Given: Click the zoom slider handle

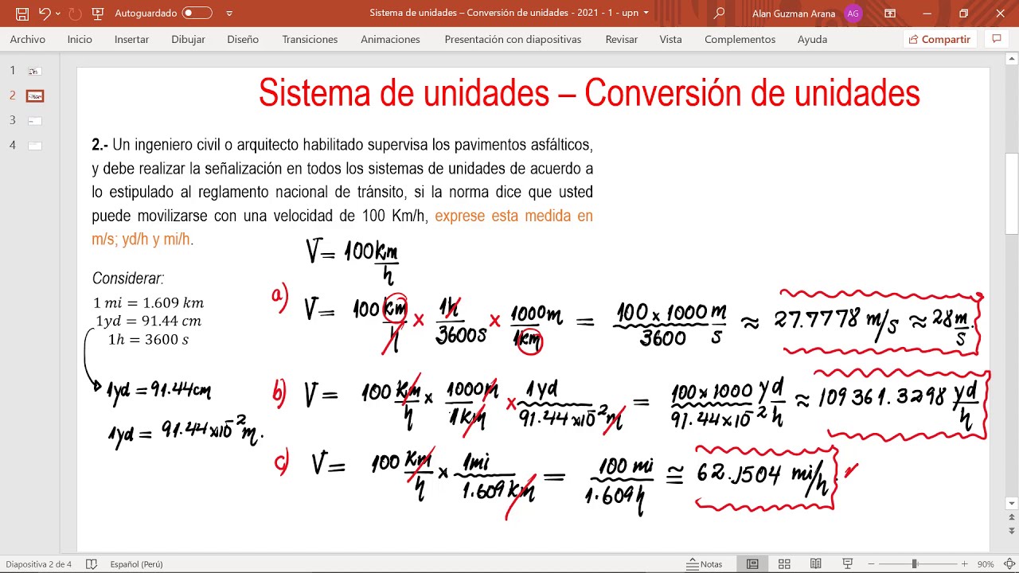Looking at the screenshot, I should [914, 564].
